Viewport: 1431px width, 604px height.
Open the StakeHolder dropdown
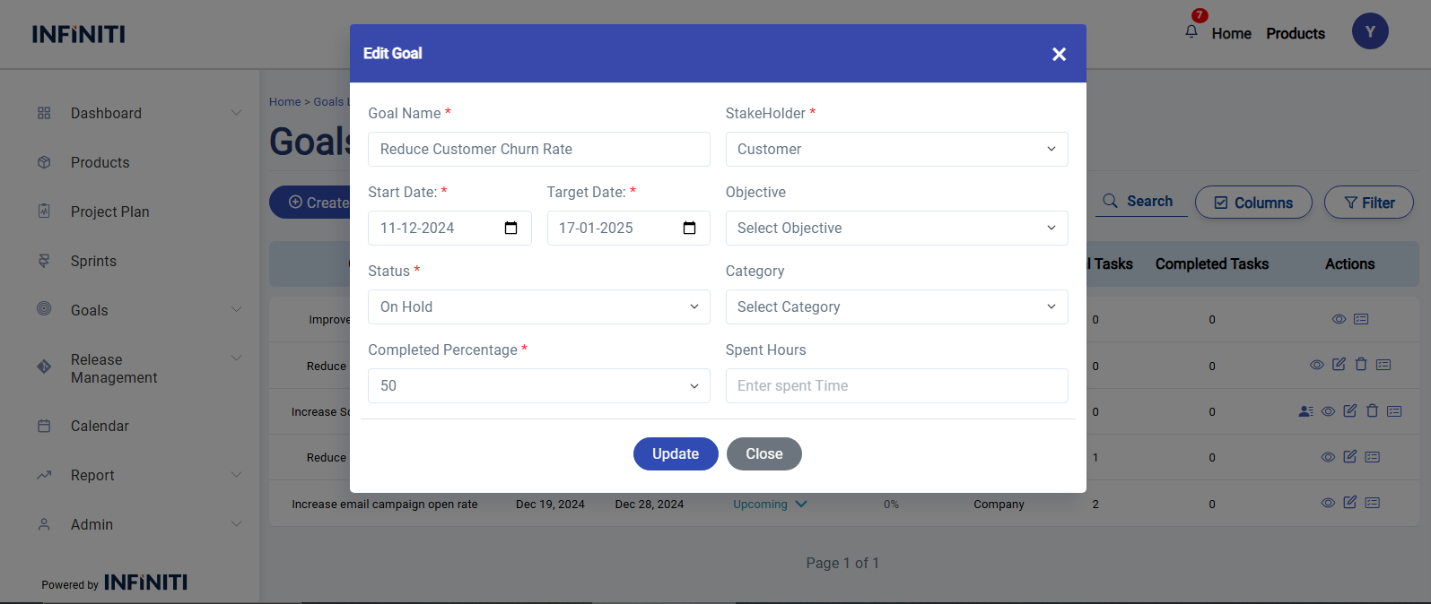point(895,150)
